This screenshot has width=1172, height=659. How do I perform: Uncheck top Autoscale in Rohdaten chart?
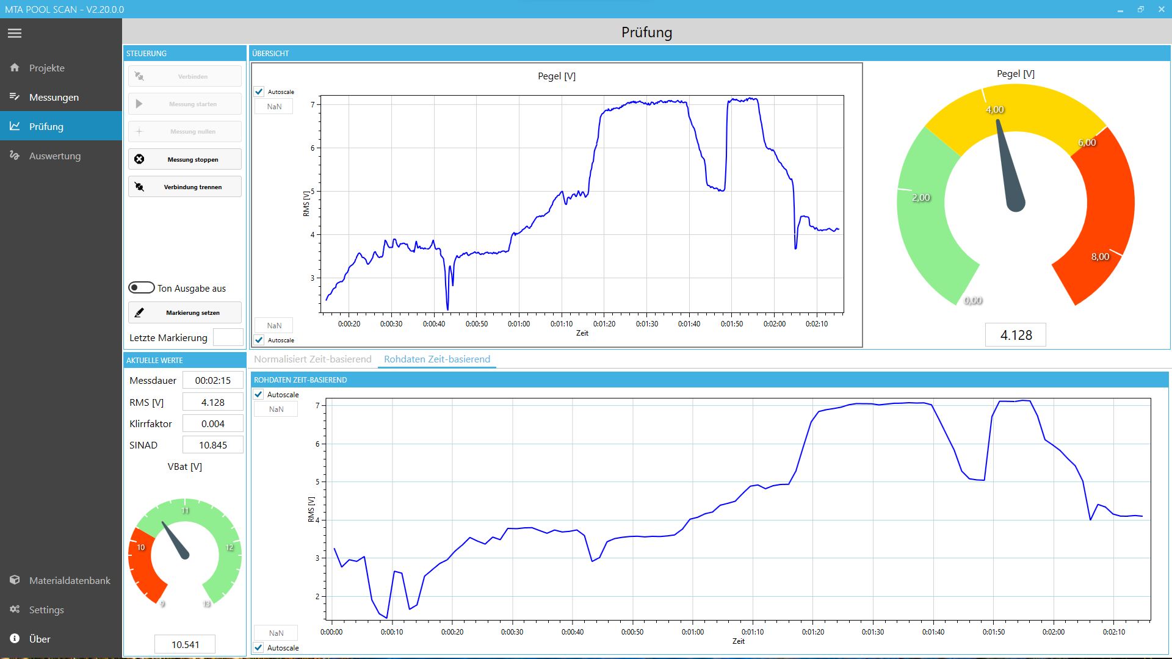(259, 395)
